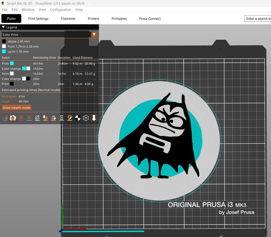The height and width of the screenshot is (237, 271).
Task: Click 'above 2.45 mm' legend text
Action: [x=19, y=41]
